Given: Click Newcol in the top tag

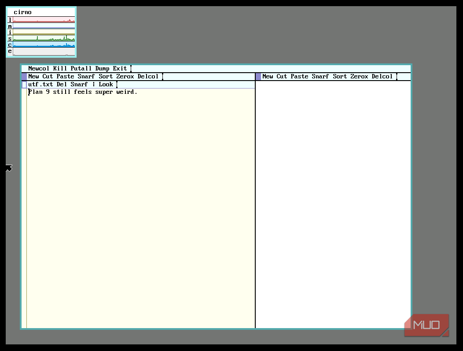Looking at the screenshot, I should tap(39, 69).
